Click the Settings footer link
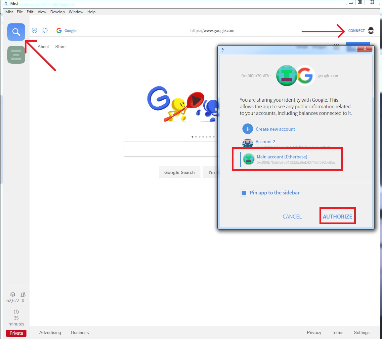The width and height of the screenshot is (382, 339). coord(361,332)
